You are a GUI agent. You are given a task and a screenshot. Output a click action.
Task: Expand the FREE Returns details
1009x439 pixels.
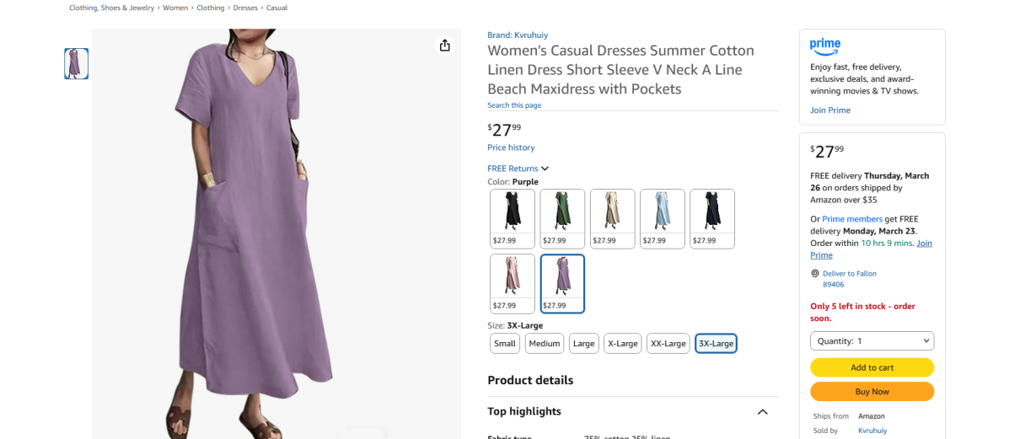click(518, 169)
